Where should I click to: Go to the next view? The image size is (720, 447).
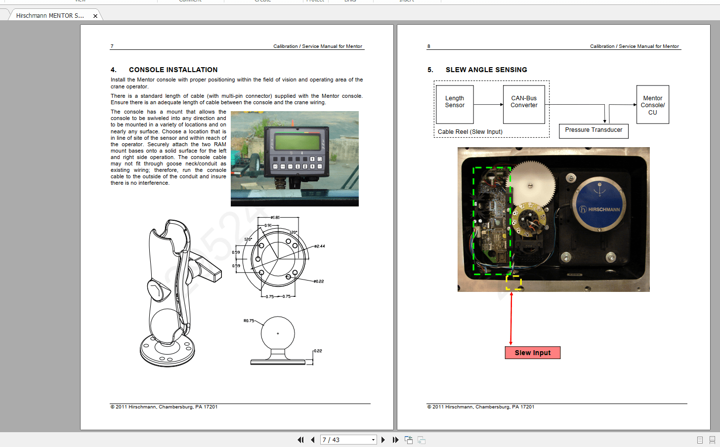point(422,440)
